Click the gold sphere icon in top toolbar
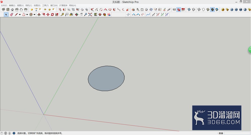 [32, 10]
